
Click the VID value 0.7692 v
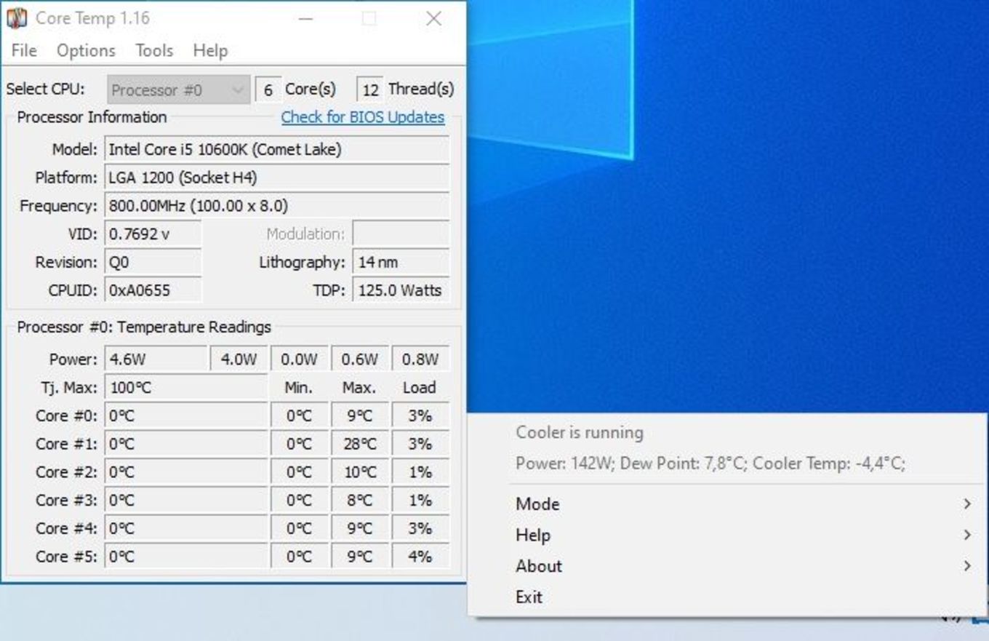153,234
